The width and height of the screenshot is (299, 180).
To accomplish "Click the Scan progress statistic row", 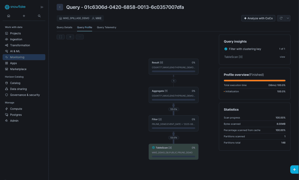I will tap(255, 118).
